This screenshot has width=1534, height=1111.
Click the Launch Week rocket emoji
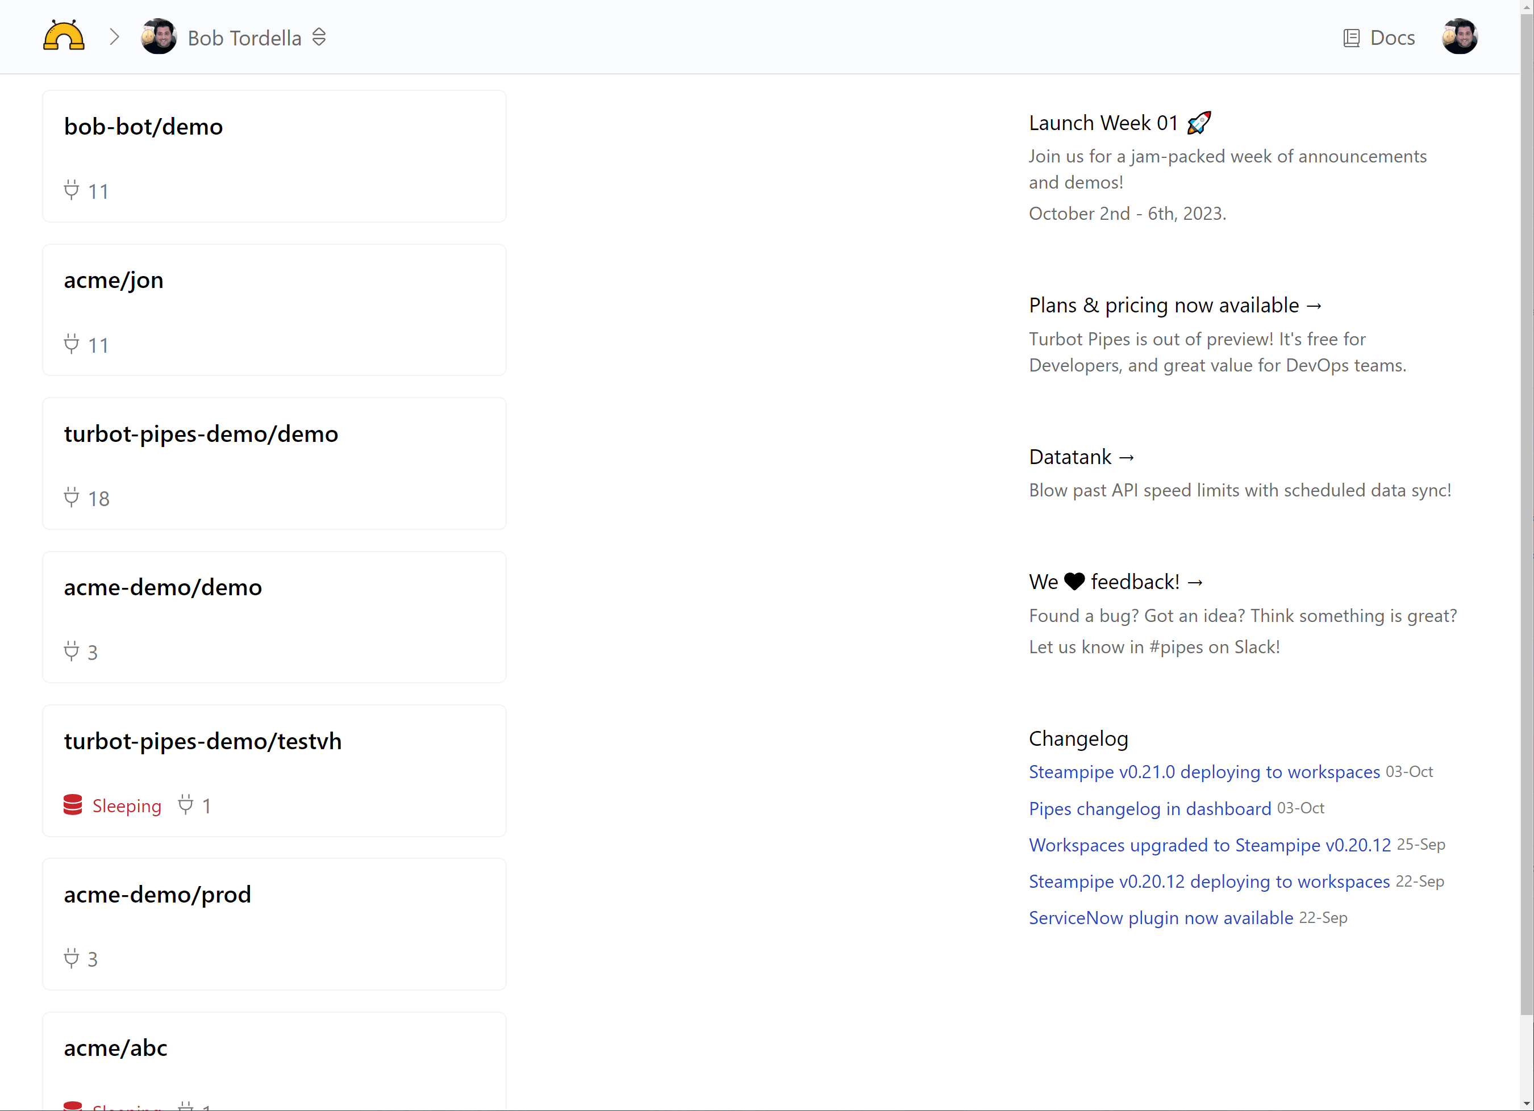click(x=1199, y=123)
